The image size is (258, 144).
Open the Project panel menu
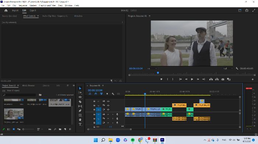pos(18,86)
